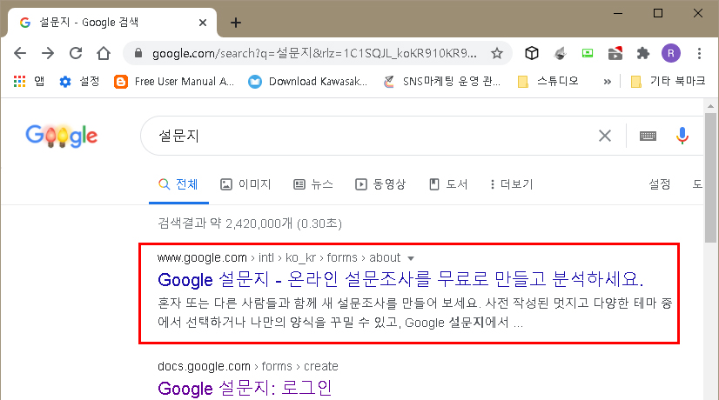This screenshot has width=719, height=400.
Task: Open 기타 북마크 folder
Action: tap(668, 82)
